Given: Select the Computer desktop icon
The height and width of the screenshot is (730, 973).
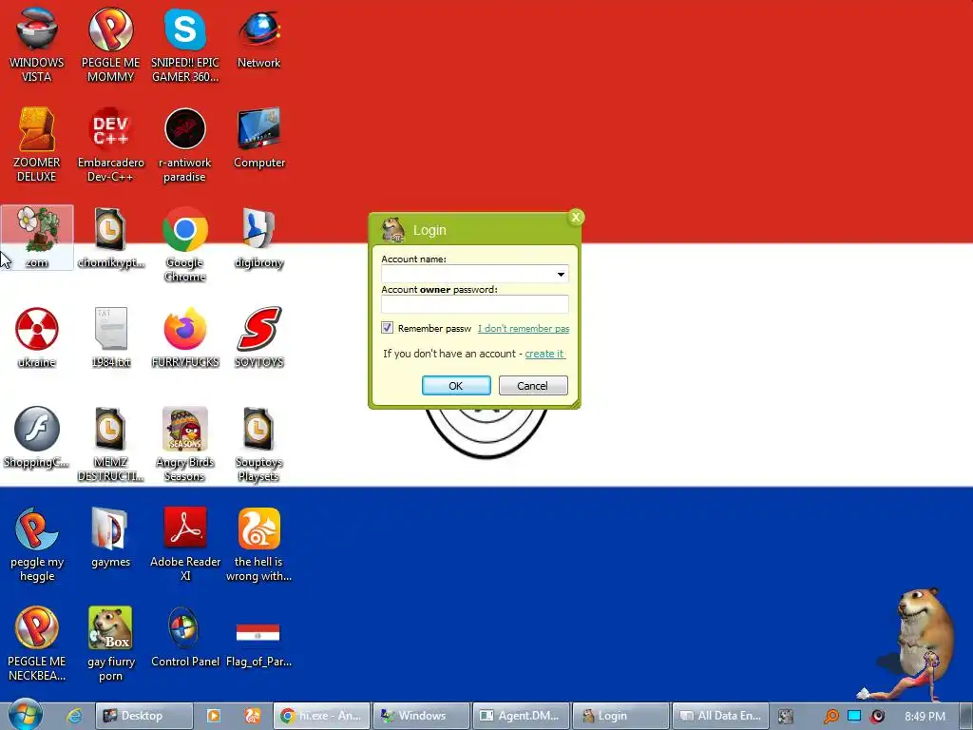Looking at the screenshot, I should click(x=258, y=138).
